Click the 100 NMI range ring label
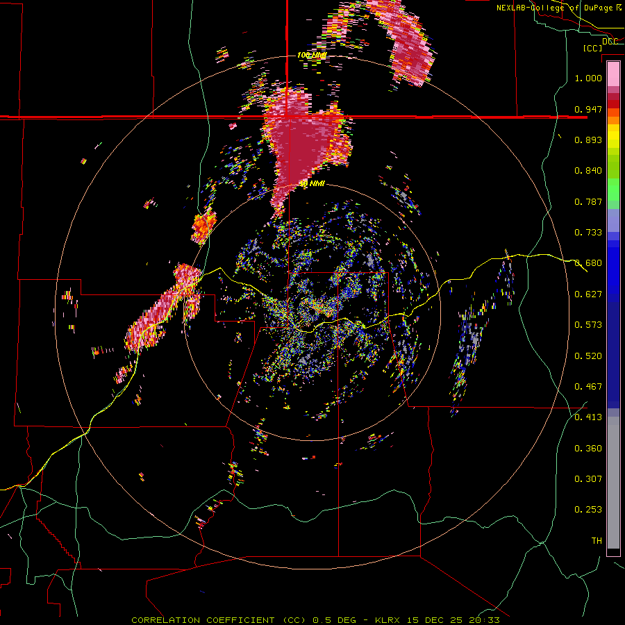Viewport: 625px width, 625px height. [312, 55]
